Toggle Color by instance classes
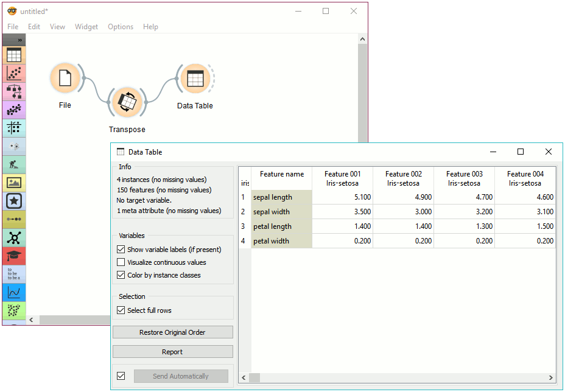Viewport: 565px width, 392px height. (x=121, y=275)
